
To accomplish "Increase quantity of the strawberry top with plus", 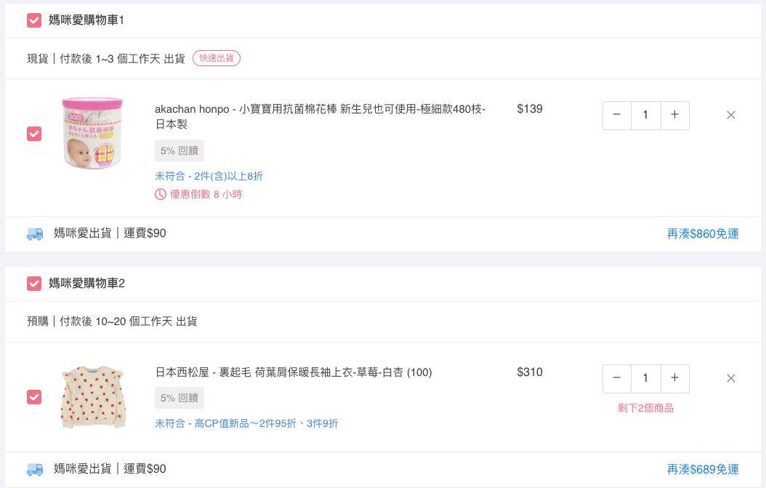I will tap(674, 378).
